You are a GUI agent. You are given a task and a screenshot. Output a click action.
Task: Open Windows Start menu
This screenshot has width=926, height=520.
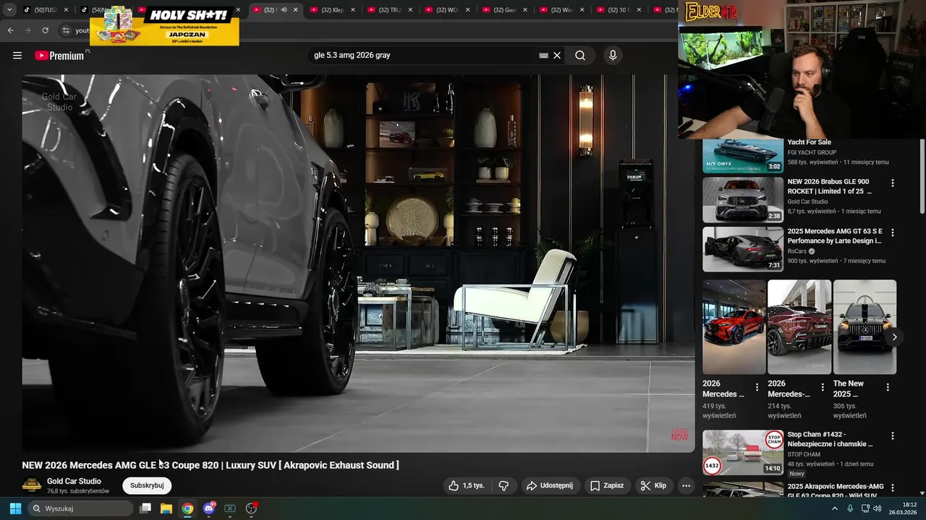click(15, 508)
